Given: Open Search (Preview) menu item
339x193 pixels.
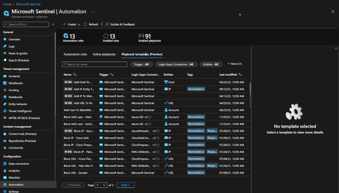Looking at the screenshot, I should click(x=19, y=60).
